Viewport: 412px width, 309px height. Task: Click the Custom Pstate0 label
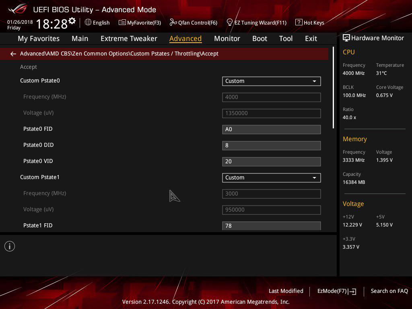pos(40,80)
